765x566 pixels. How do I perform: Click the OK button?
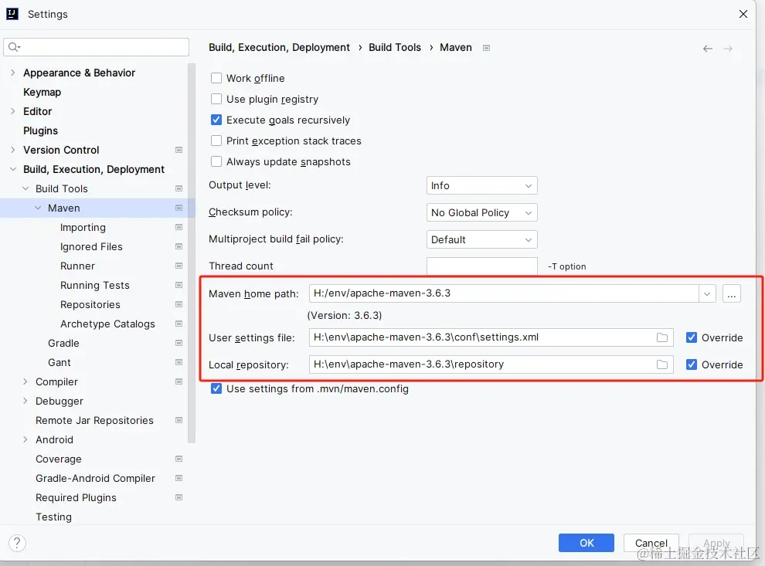tap(586, 543)
